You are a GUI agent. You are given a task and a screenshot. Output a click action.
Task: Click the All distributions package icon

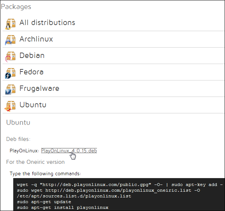click(x=11, y=24)
